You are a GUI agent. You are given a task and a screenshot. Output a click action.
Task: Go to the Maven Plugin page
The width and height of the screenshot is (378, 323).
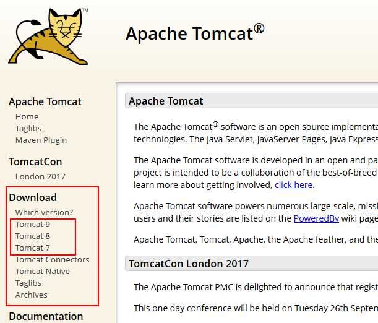41,140
